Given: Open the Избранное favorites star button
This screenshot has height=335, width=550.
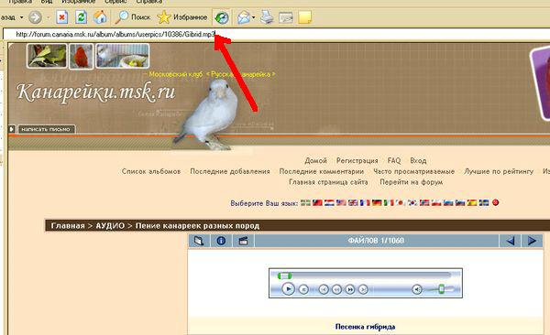Looking at the screenshot, I should pos(182,16).
